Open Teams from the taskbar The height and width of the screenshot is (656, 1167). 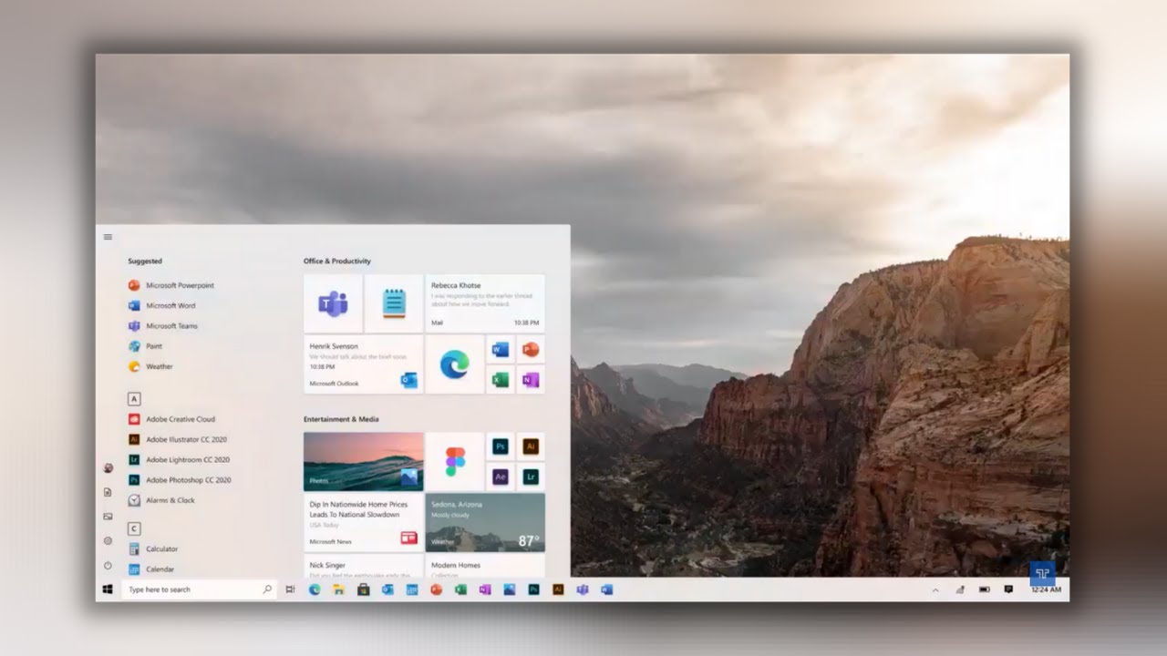click(x=583, y=589)
